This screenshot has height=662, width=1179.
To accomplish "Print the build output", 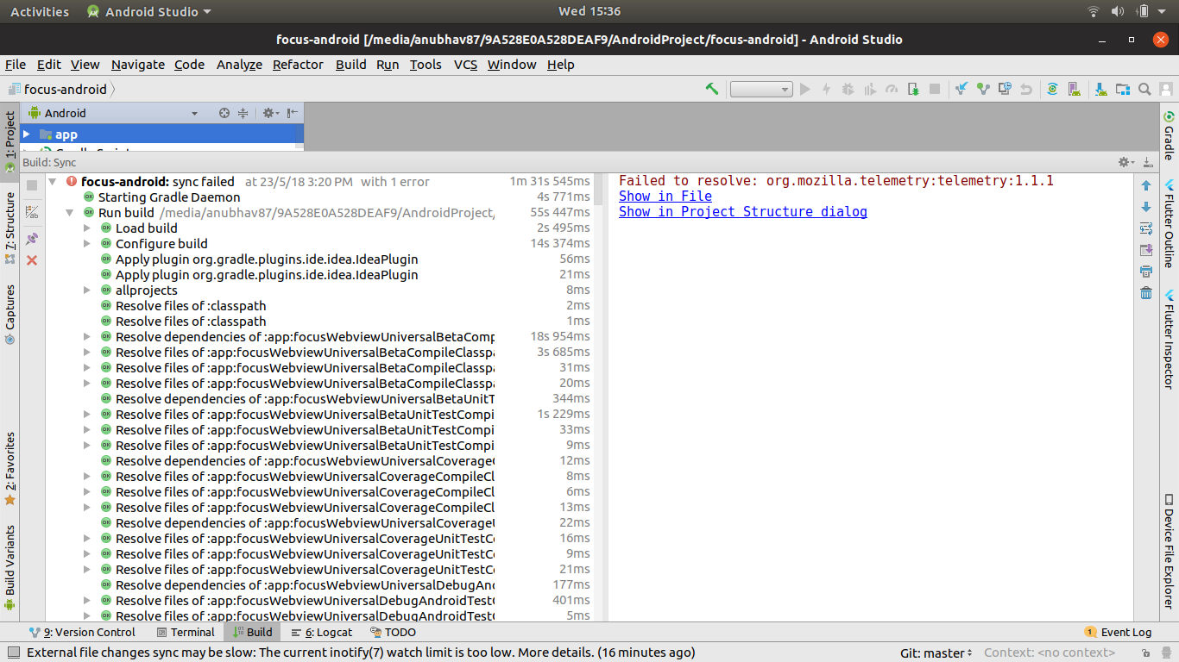I will click(x=1145, y=271).
